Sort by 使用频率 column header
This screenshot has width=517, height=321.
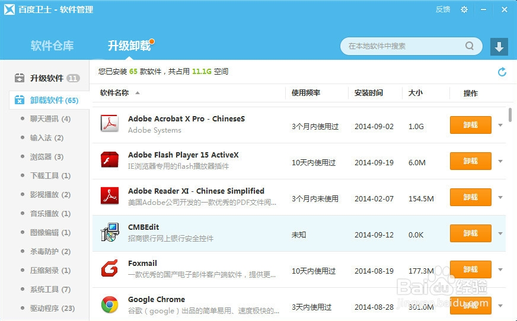pos(306,93)
